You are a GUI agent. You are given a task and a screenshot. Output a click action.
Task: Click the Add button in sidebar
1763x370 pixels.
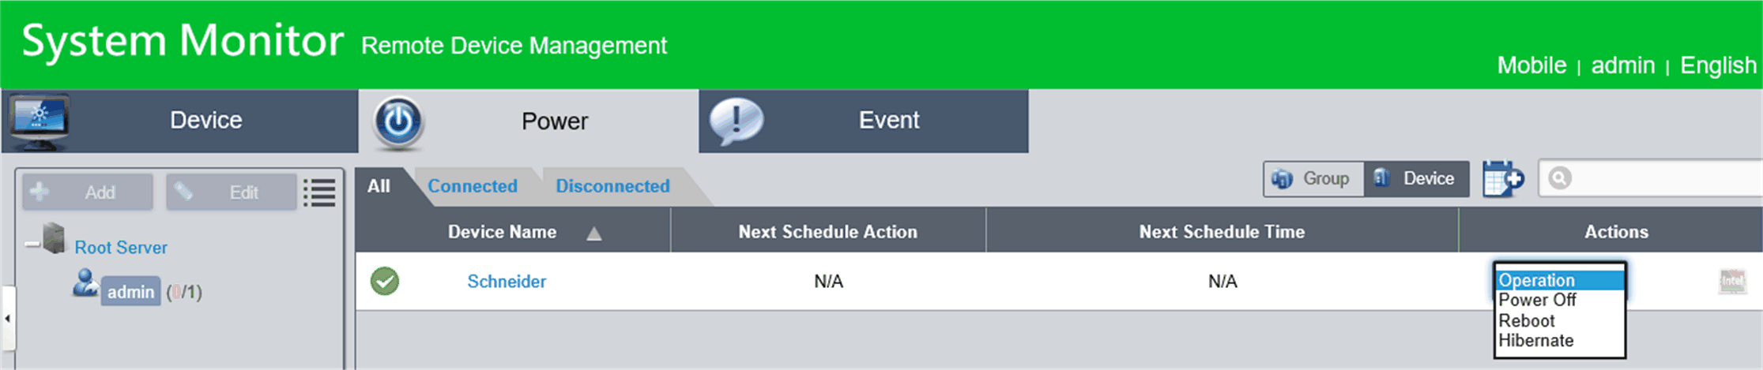pos(88,192)
